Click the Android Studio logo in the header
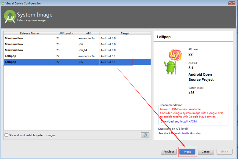 (x=10, y=17)
